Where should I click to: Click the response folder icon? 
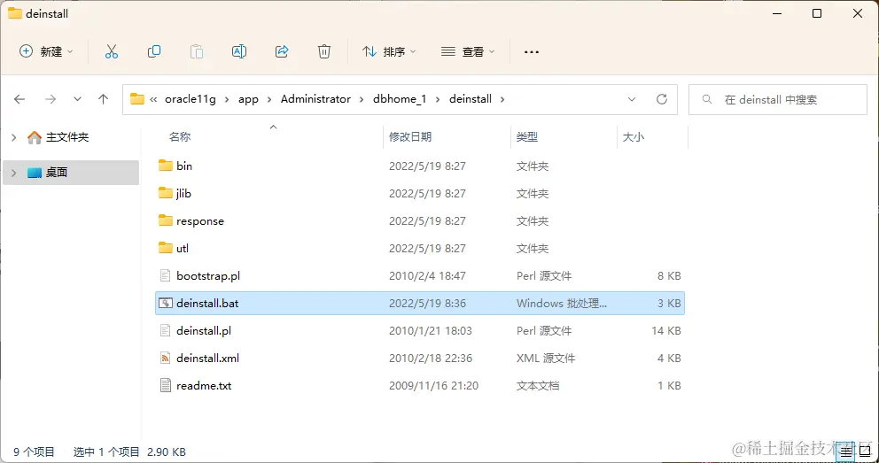tap(166, 220)
